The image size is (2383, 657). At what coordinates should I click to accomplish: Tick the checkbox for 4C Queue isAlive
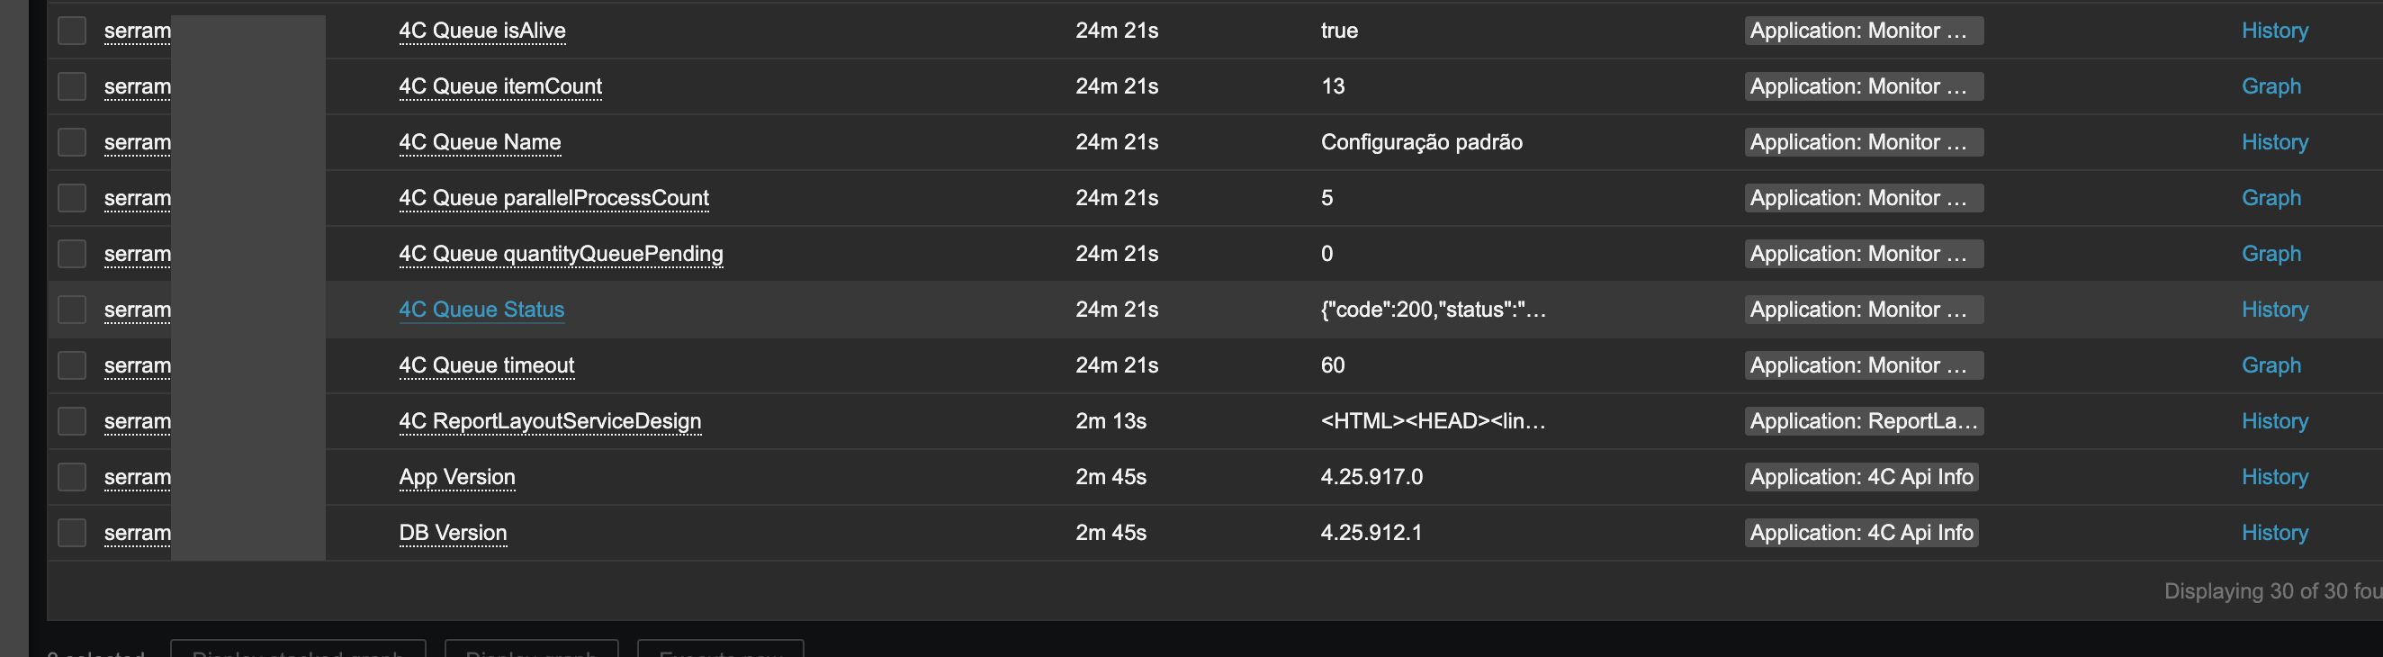(71, 31)
